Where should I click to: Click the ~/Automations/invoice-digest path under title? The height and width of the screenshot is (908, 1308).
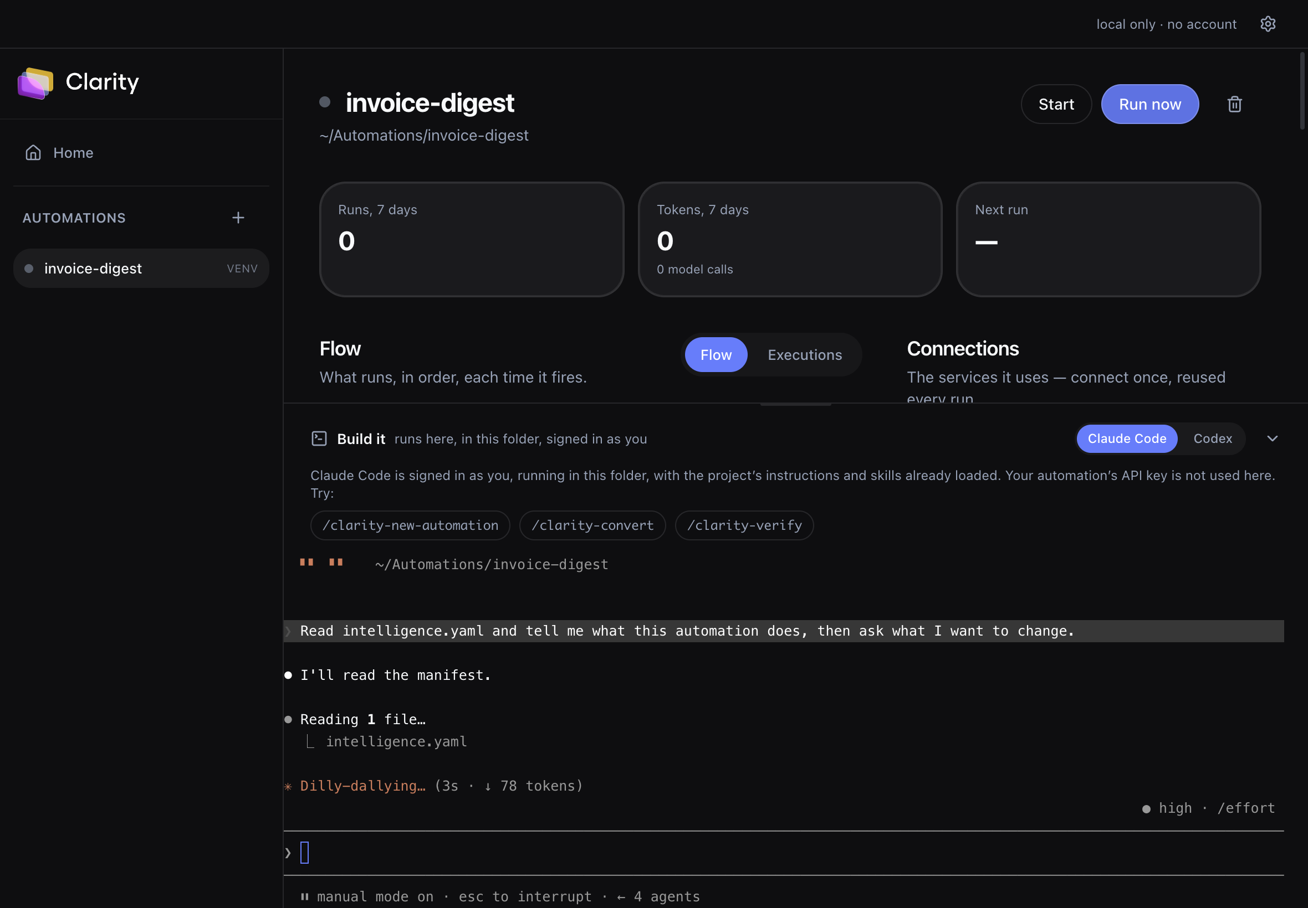coord(423,136)
